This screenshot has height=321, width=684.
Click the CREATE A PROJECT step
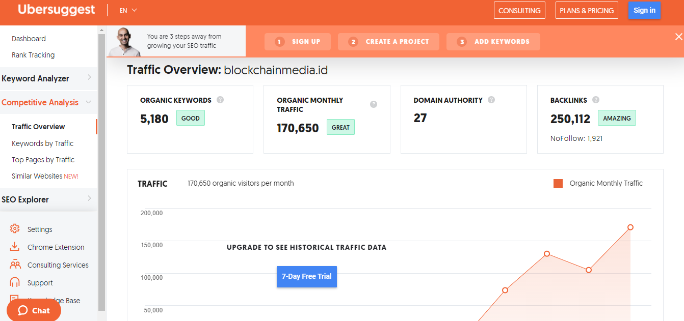click(388, 42)
